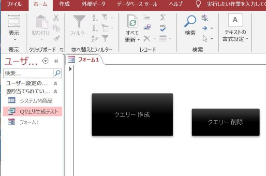This screenshot has width=266, height=176.
Task: Click the select cursor icon
Action: (205, 39)
